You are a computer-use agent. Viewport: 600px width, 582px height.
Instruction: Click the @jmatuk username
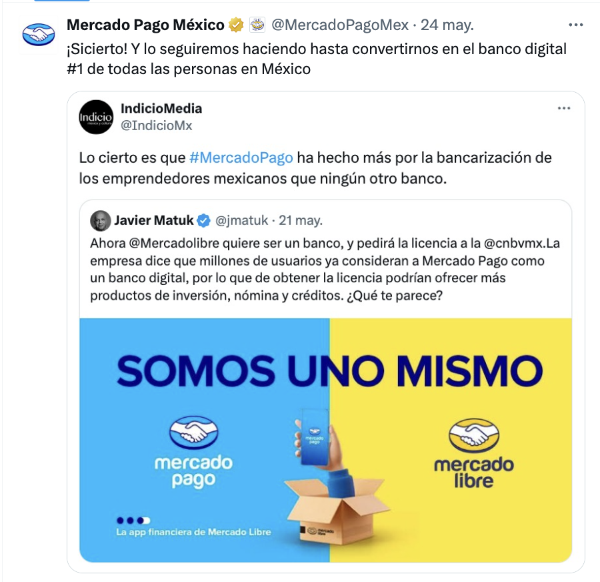pos(242,221)
